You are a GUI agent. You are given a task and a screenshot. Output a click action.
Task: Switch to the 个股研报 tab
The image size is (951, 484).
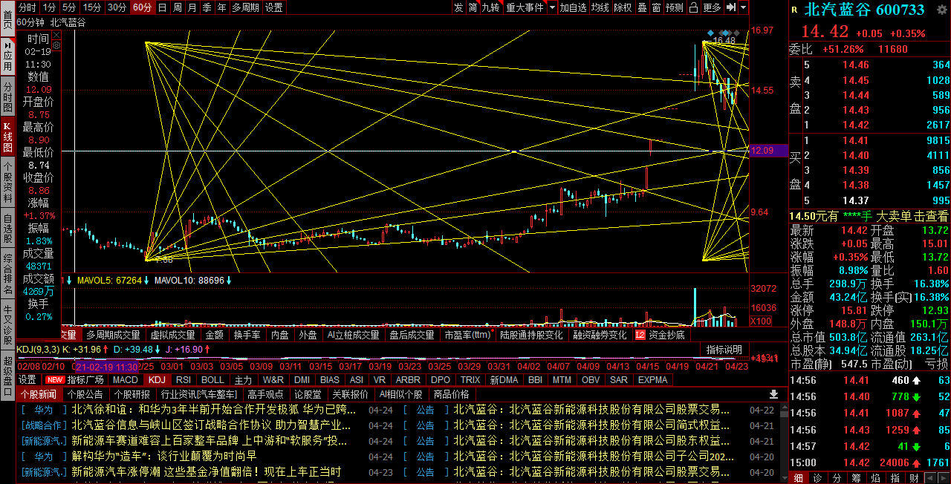(132, 394)
